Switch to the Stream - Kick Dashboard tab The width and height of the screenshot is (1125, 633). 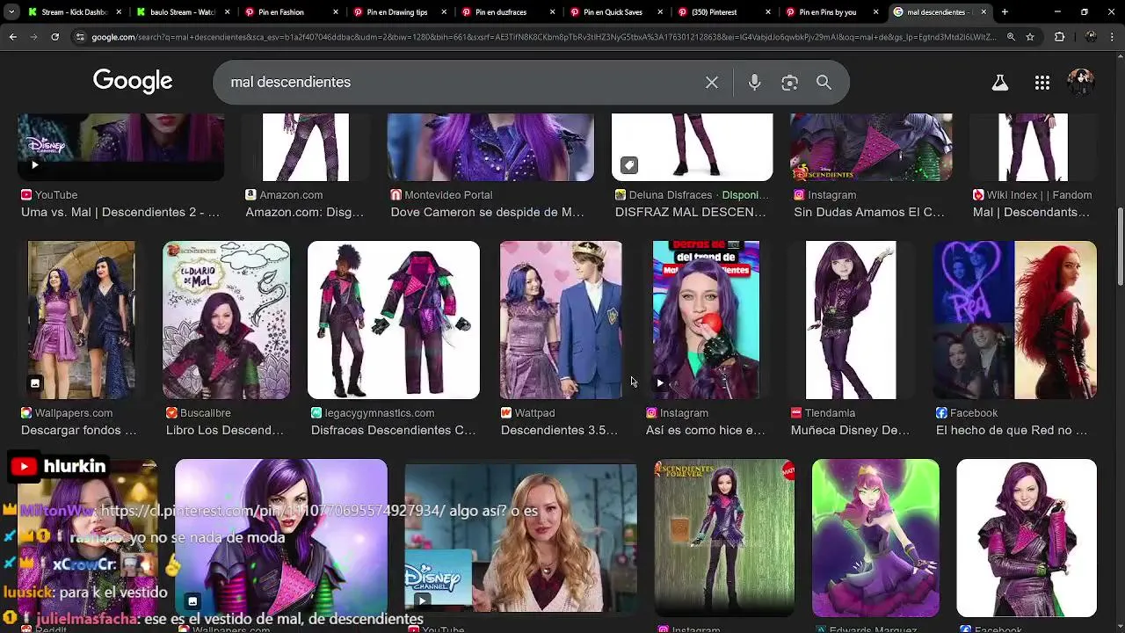tap(74, 12)
